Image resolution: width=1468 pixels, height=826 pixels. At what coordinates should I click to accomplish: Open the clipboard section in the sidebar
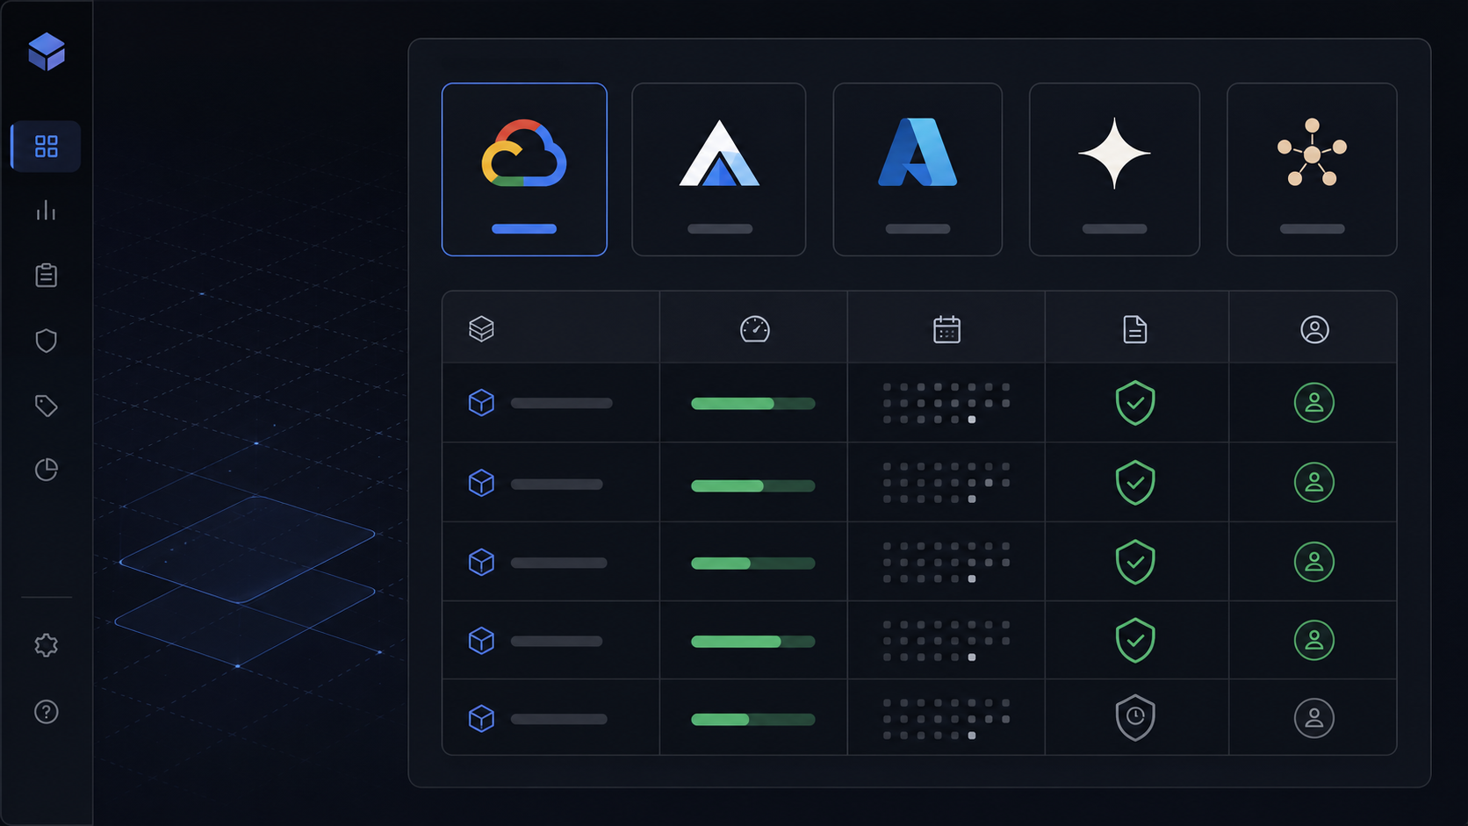47,276
